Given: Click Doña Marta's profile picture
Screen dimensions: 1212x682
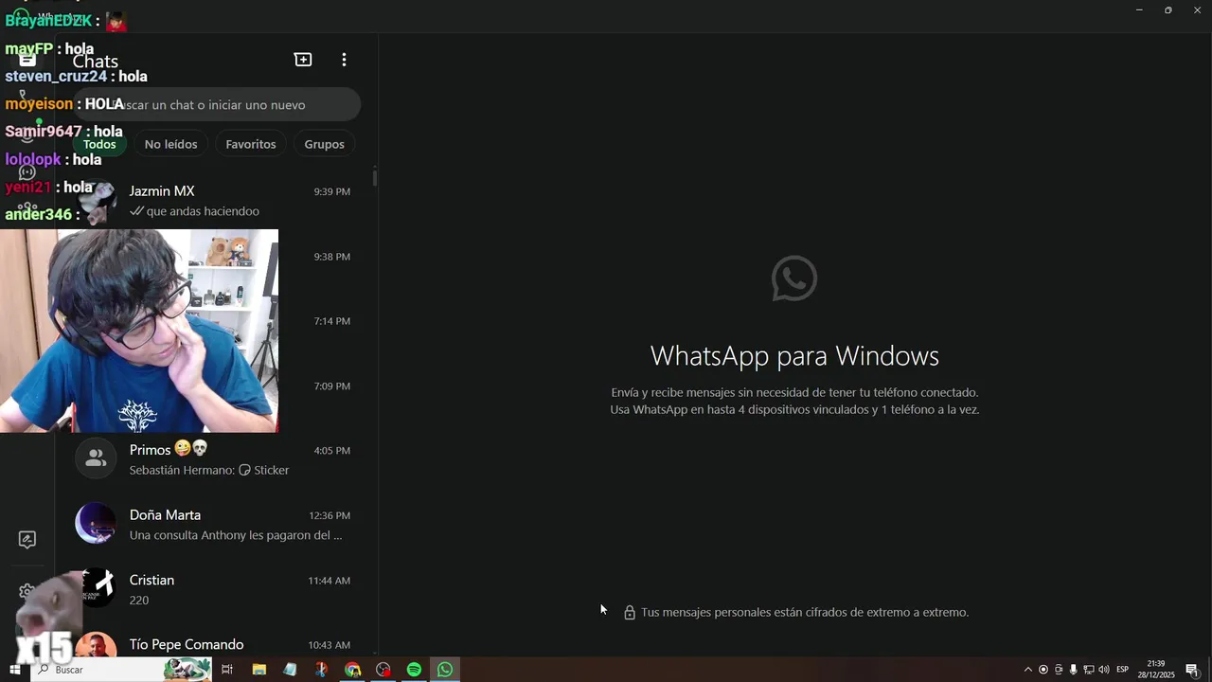Looking at the screenshot, I should point(96,524).
